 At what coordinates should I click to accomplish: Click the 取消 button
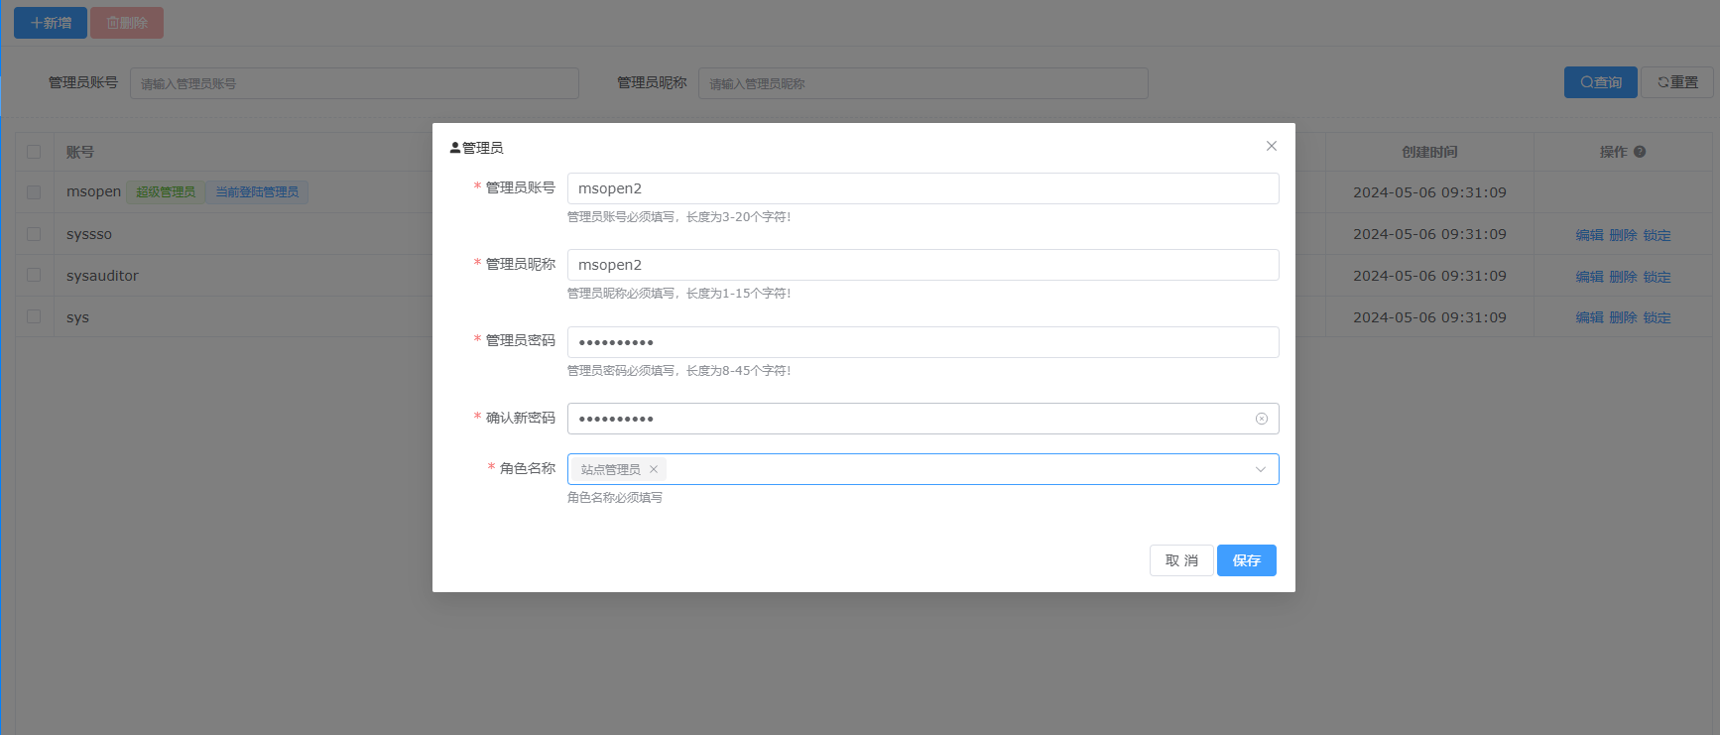(x=1180, y=560)
